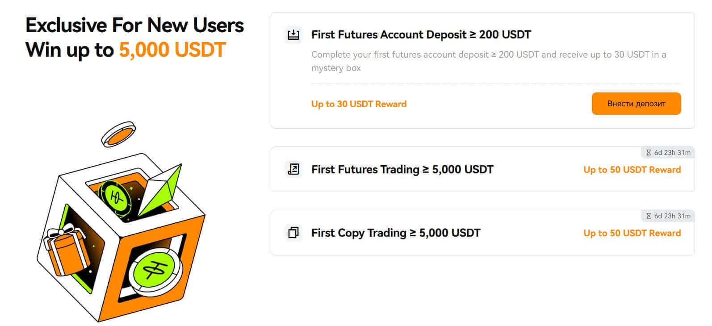Click the deposit download icon
The image size is (712, 326).
click(x=293, y=34)
